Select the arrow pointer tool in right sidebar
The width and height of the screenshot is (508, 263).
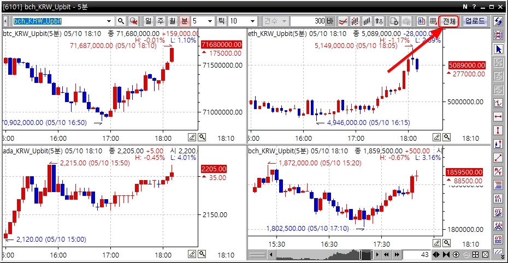(x=498, y=49)
